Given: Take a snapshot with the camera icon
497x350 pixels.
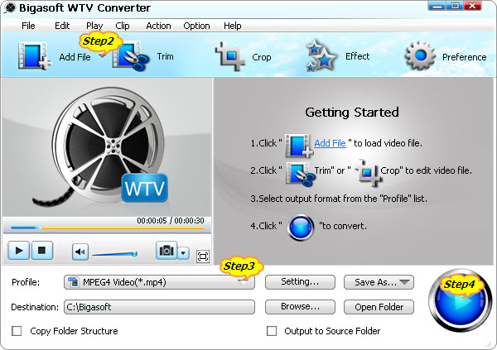Looking at the screenshot, I should coord(166,251).
